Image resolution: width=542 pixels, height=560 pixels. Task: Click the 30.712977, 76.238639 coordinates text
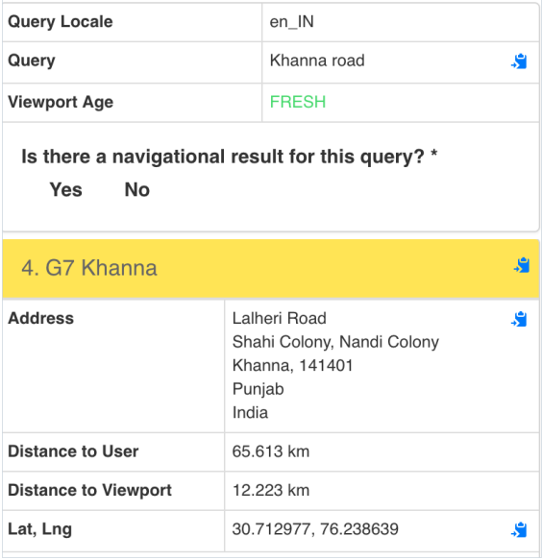point(315,529)
